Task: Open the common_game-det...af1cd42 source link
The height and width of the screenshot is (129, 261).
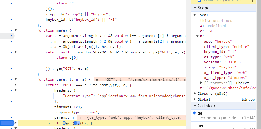Action: [228, 118]
